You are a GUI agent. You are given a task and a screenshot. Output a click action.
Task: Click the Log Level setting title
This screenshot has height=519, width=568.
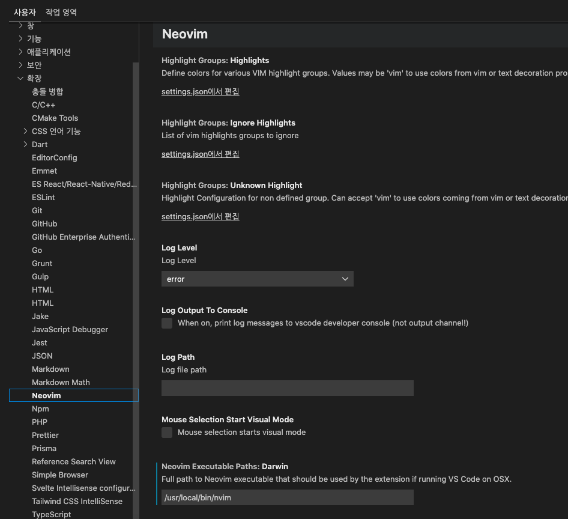pos(180,248)
